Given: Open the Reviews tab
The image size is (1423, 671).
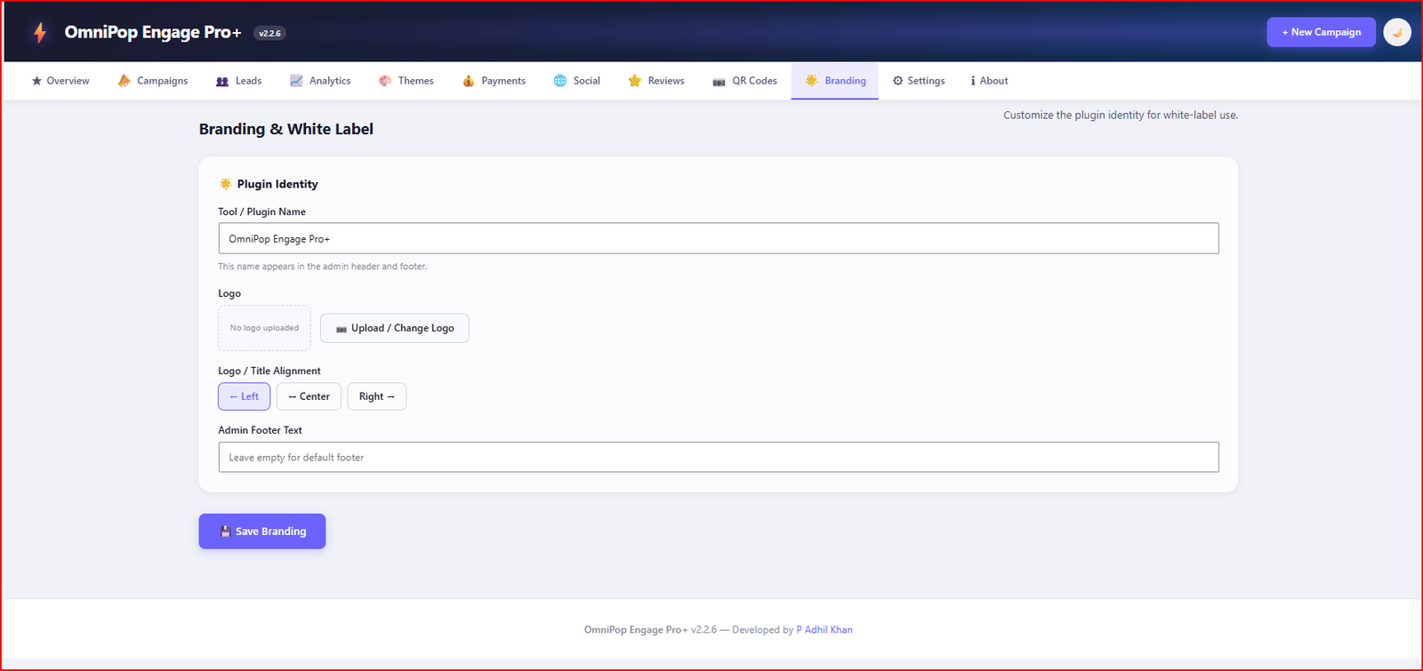Looking at the screenshot, I should tap(656, 81).
